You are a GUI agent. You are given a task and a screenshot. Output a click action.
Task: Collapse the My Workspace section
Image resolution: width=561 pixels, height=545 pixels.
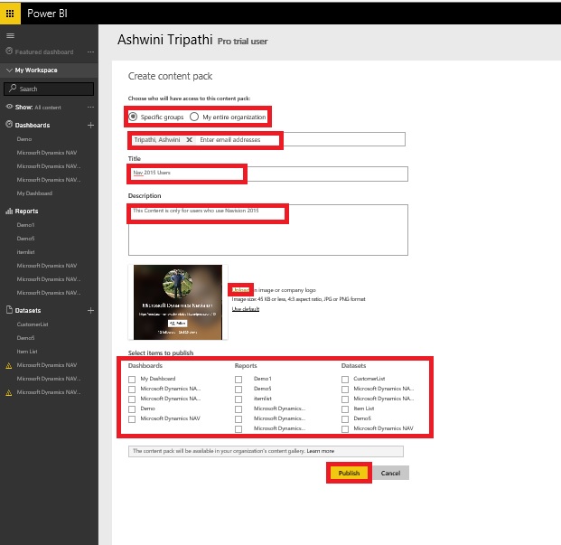[8, 70]
